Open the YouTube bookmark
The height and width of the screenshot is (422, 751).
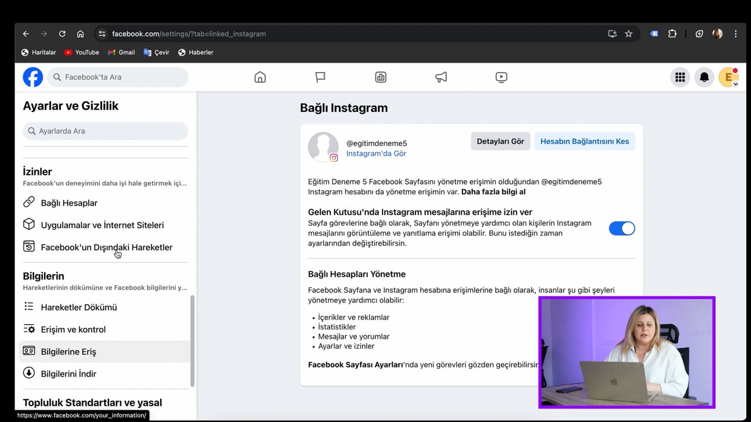coord(82,52)
